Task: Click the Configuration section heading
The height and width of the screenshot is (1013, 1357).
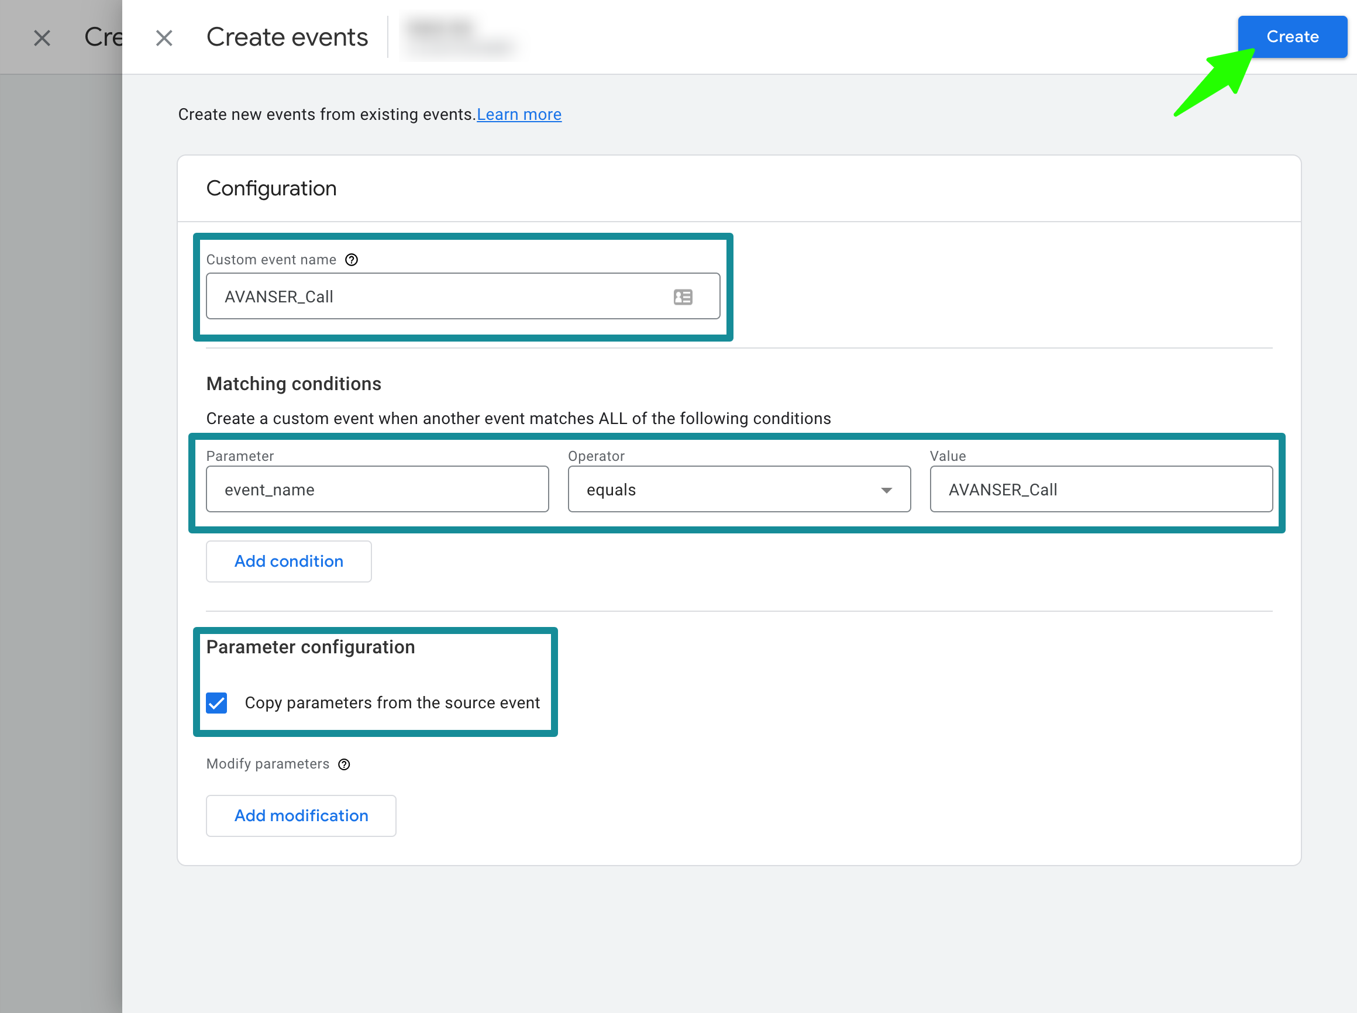Action: [x=271, y=188]
